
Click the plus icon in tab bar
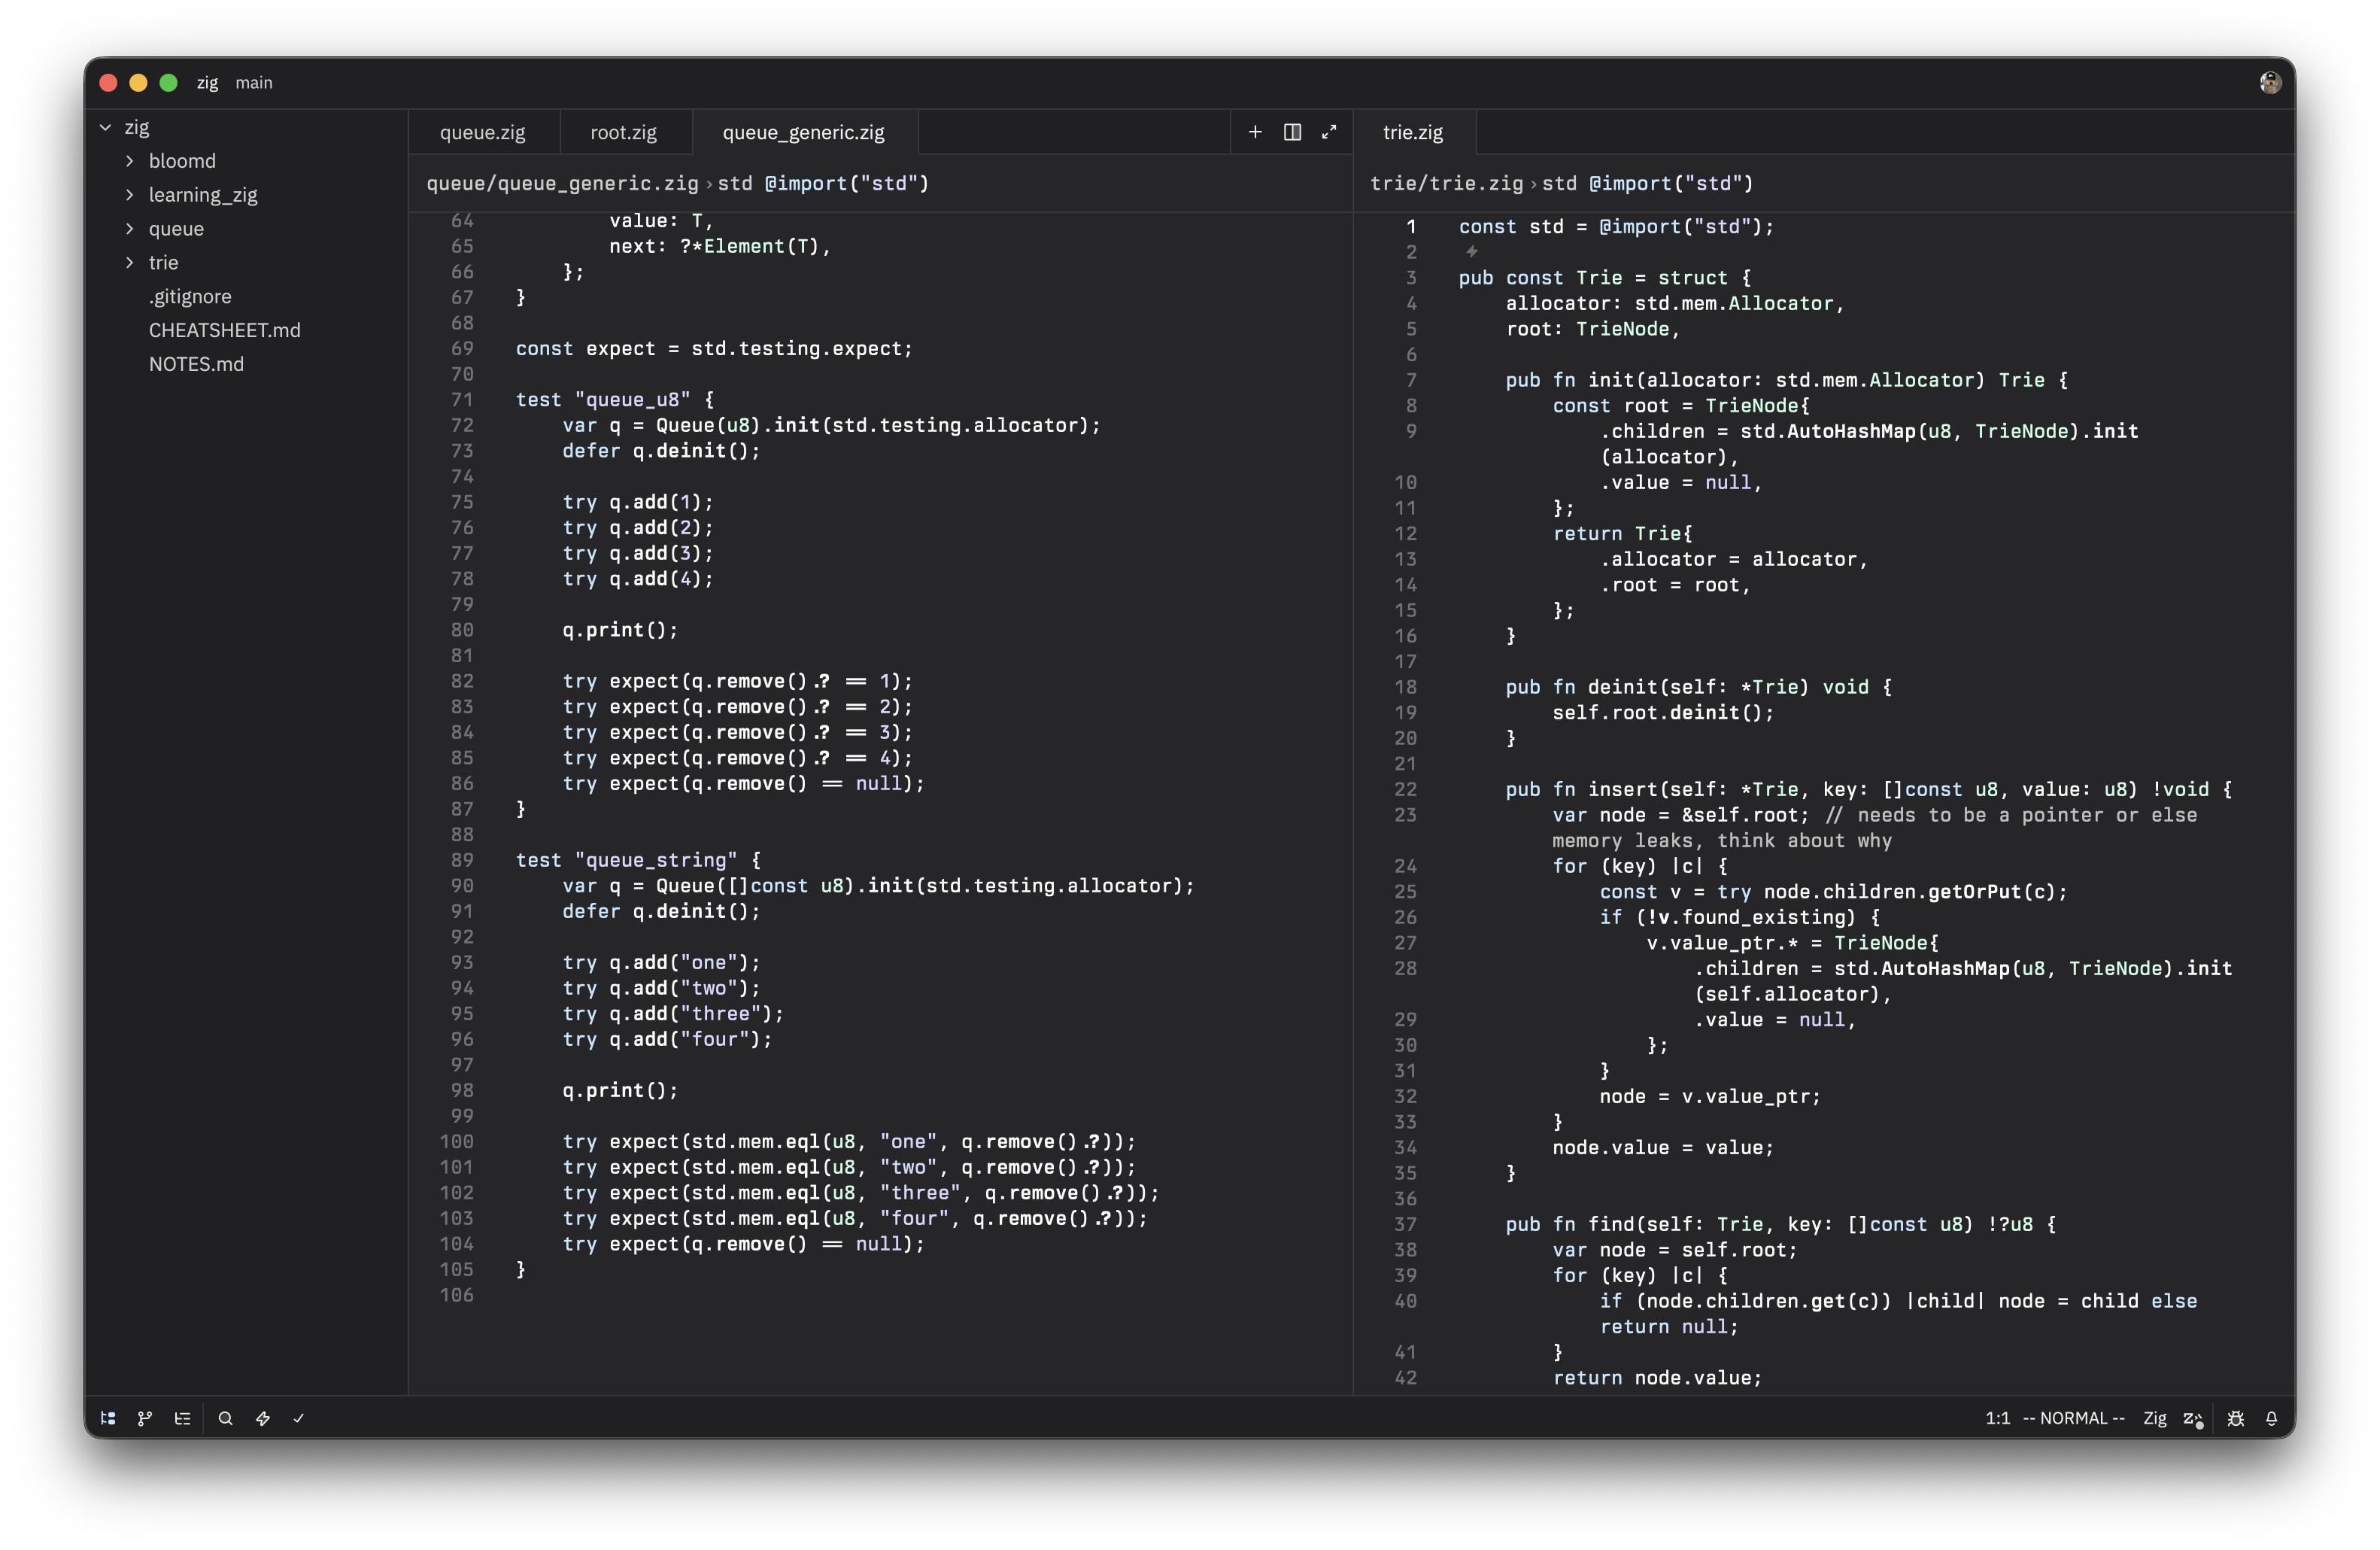click(1255, 132)
